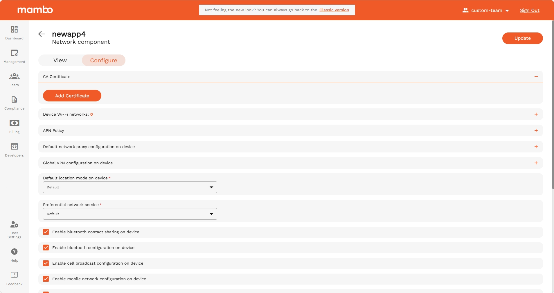Open the Team section icon
Image resolution: width=554 pixels, height=293 pixels.
tap(14, 77)
